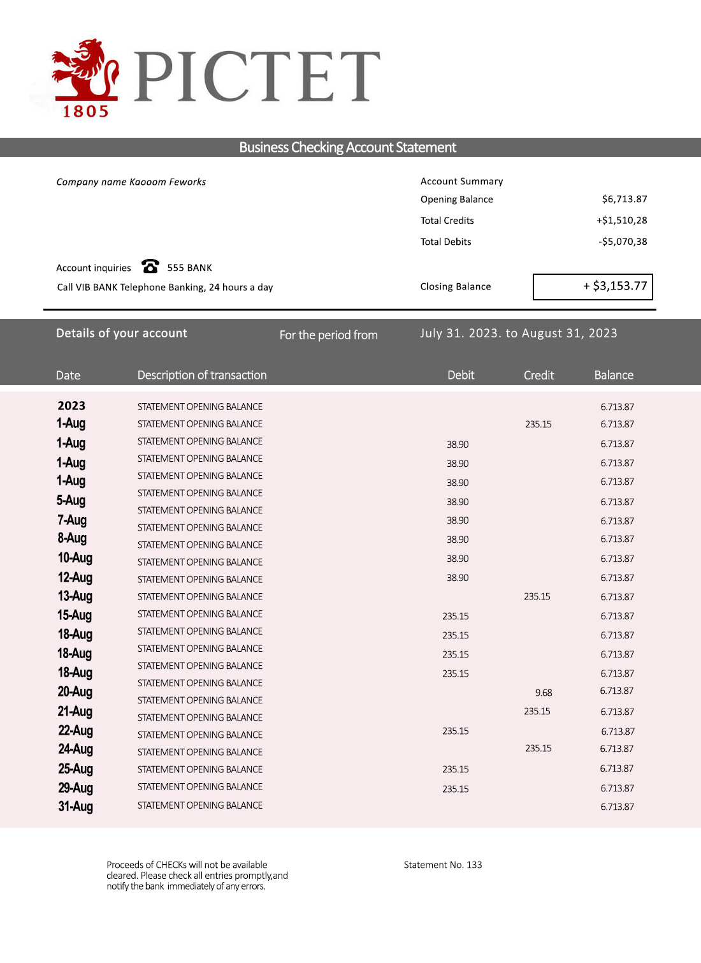Select the statement period date range
The height and width of the screenshot is (963, 701).
pos(518,334)
